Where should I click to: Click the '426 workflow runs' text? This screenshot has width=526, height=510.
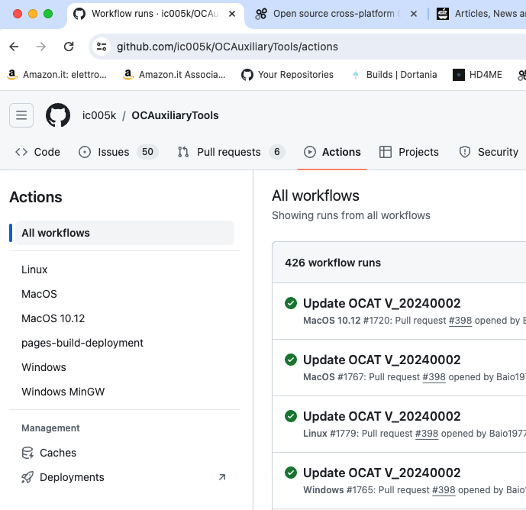point(333,263)
